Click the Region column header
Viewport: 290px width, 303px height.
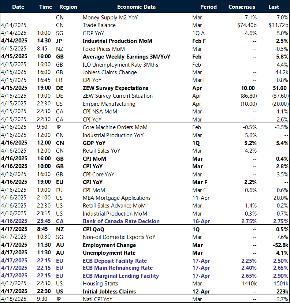click(68, 7)
